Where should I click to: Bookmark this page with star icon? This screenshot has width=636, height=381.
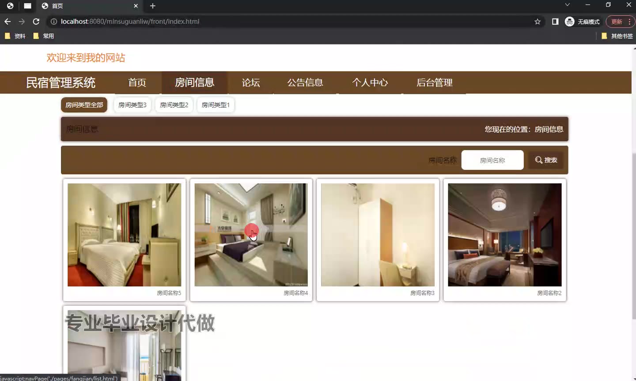[538, 21]
